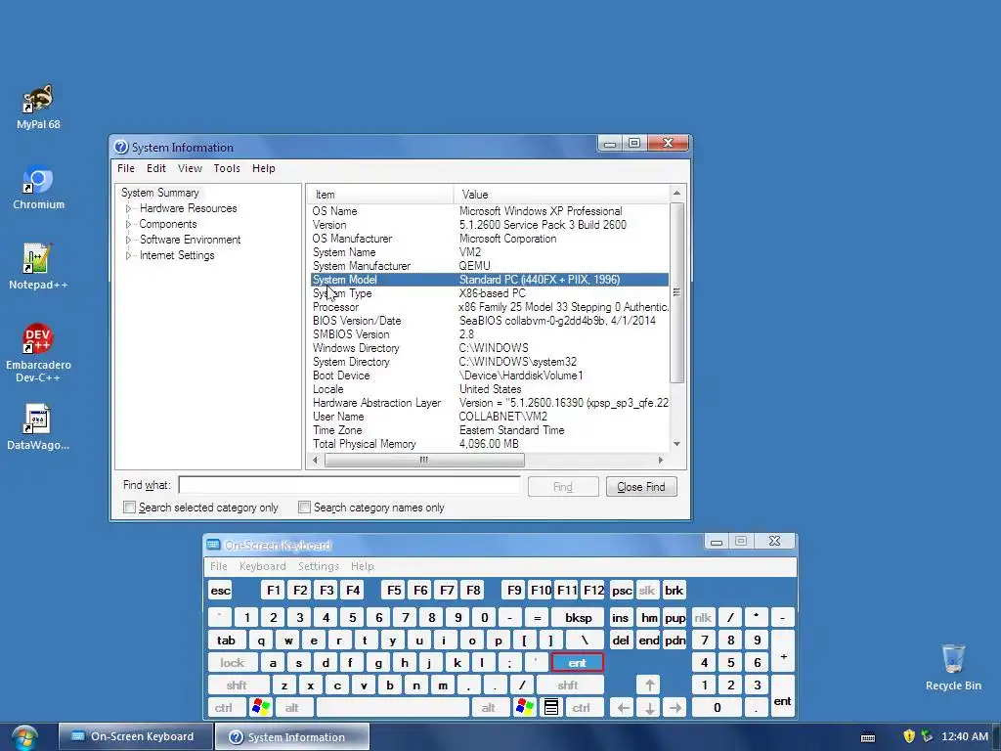Click the down arrow key on the keyboard
The image size is (1001, 751).
[x=649, y=707]
